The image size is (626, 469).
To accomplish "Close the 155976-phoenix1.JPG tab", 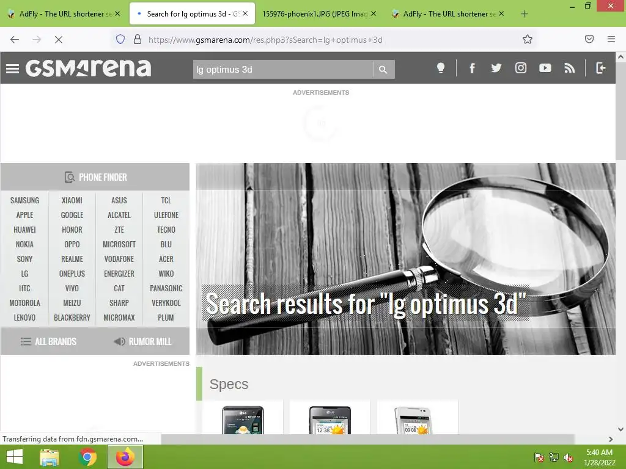I will click(x=374, y=13).
